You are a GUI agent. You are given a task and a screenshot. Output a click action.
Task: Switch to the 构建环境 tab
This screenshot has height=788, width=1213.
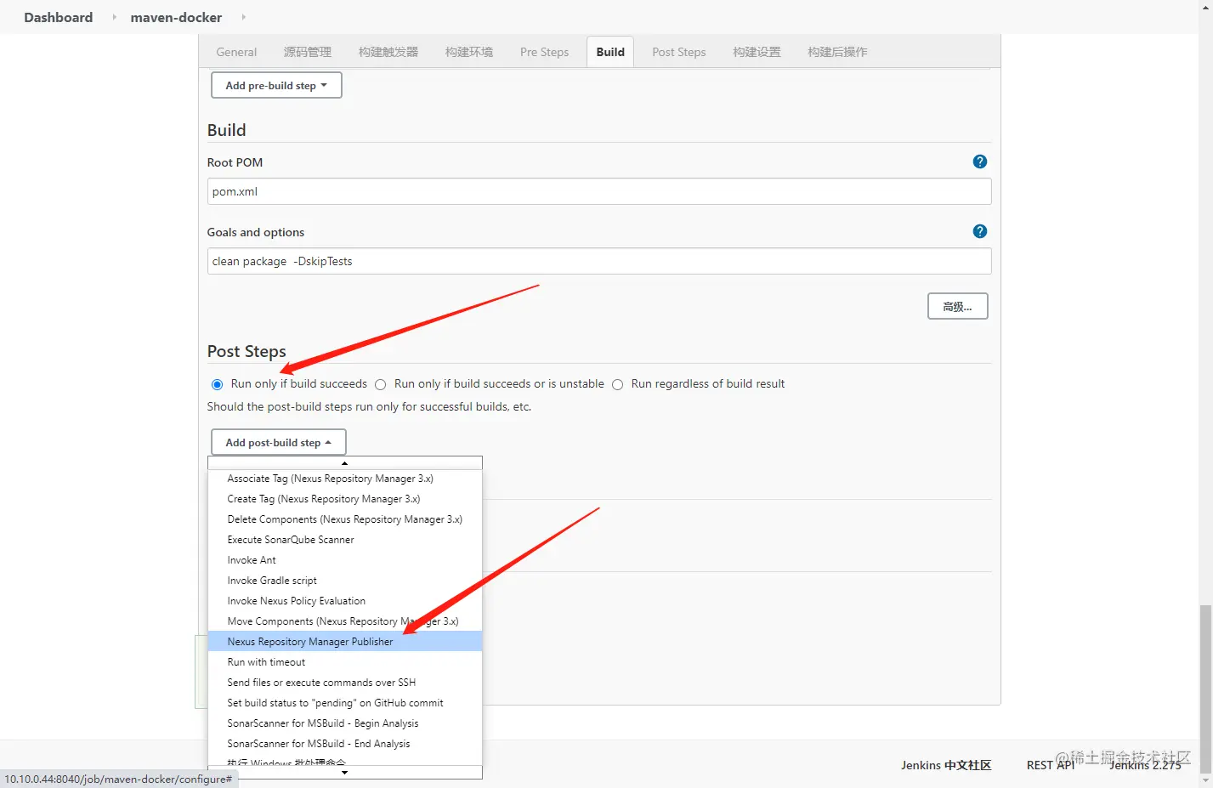pos(469,52)
